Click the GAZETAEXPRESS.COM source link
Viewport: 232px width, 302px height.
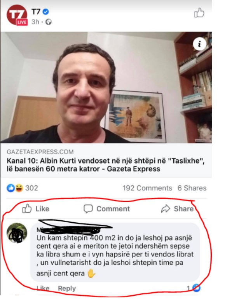(40, 152)
